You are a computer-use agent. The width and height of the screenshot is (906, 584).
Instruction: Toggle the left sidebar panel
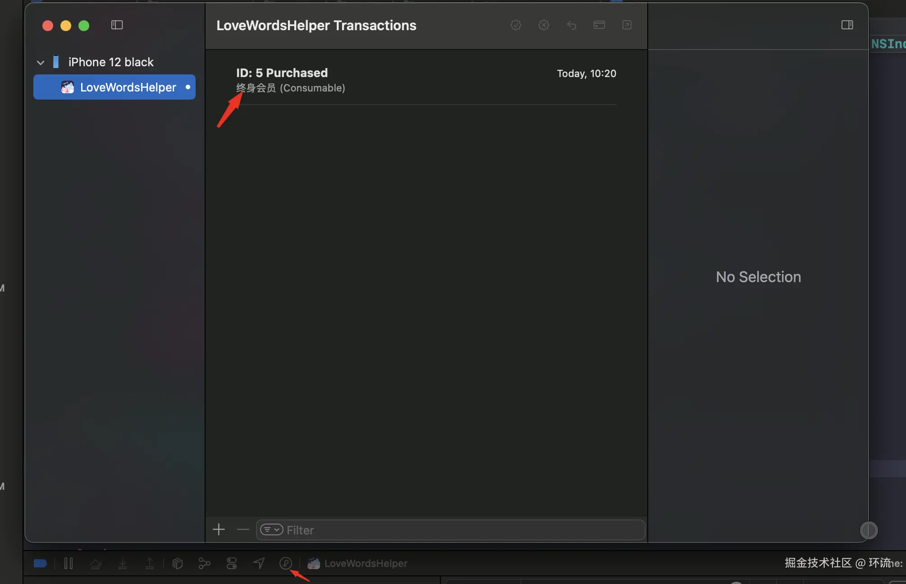point(117,25)
